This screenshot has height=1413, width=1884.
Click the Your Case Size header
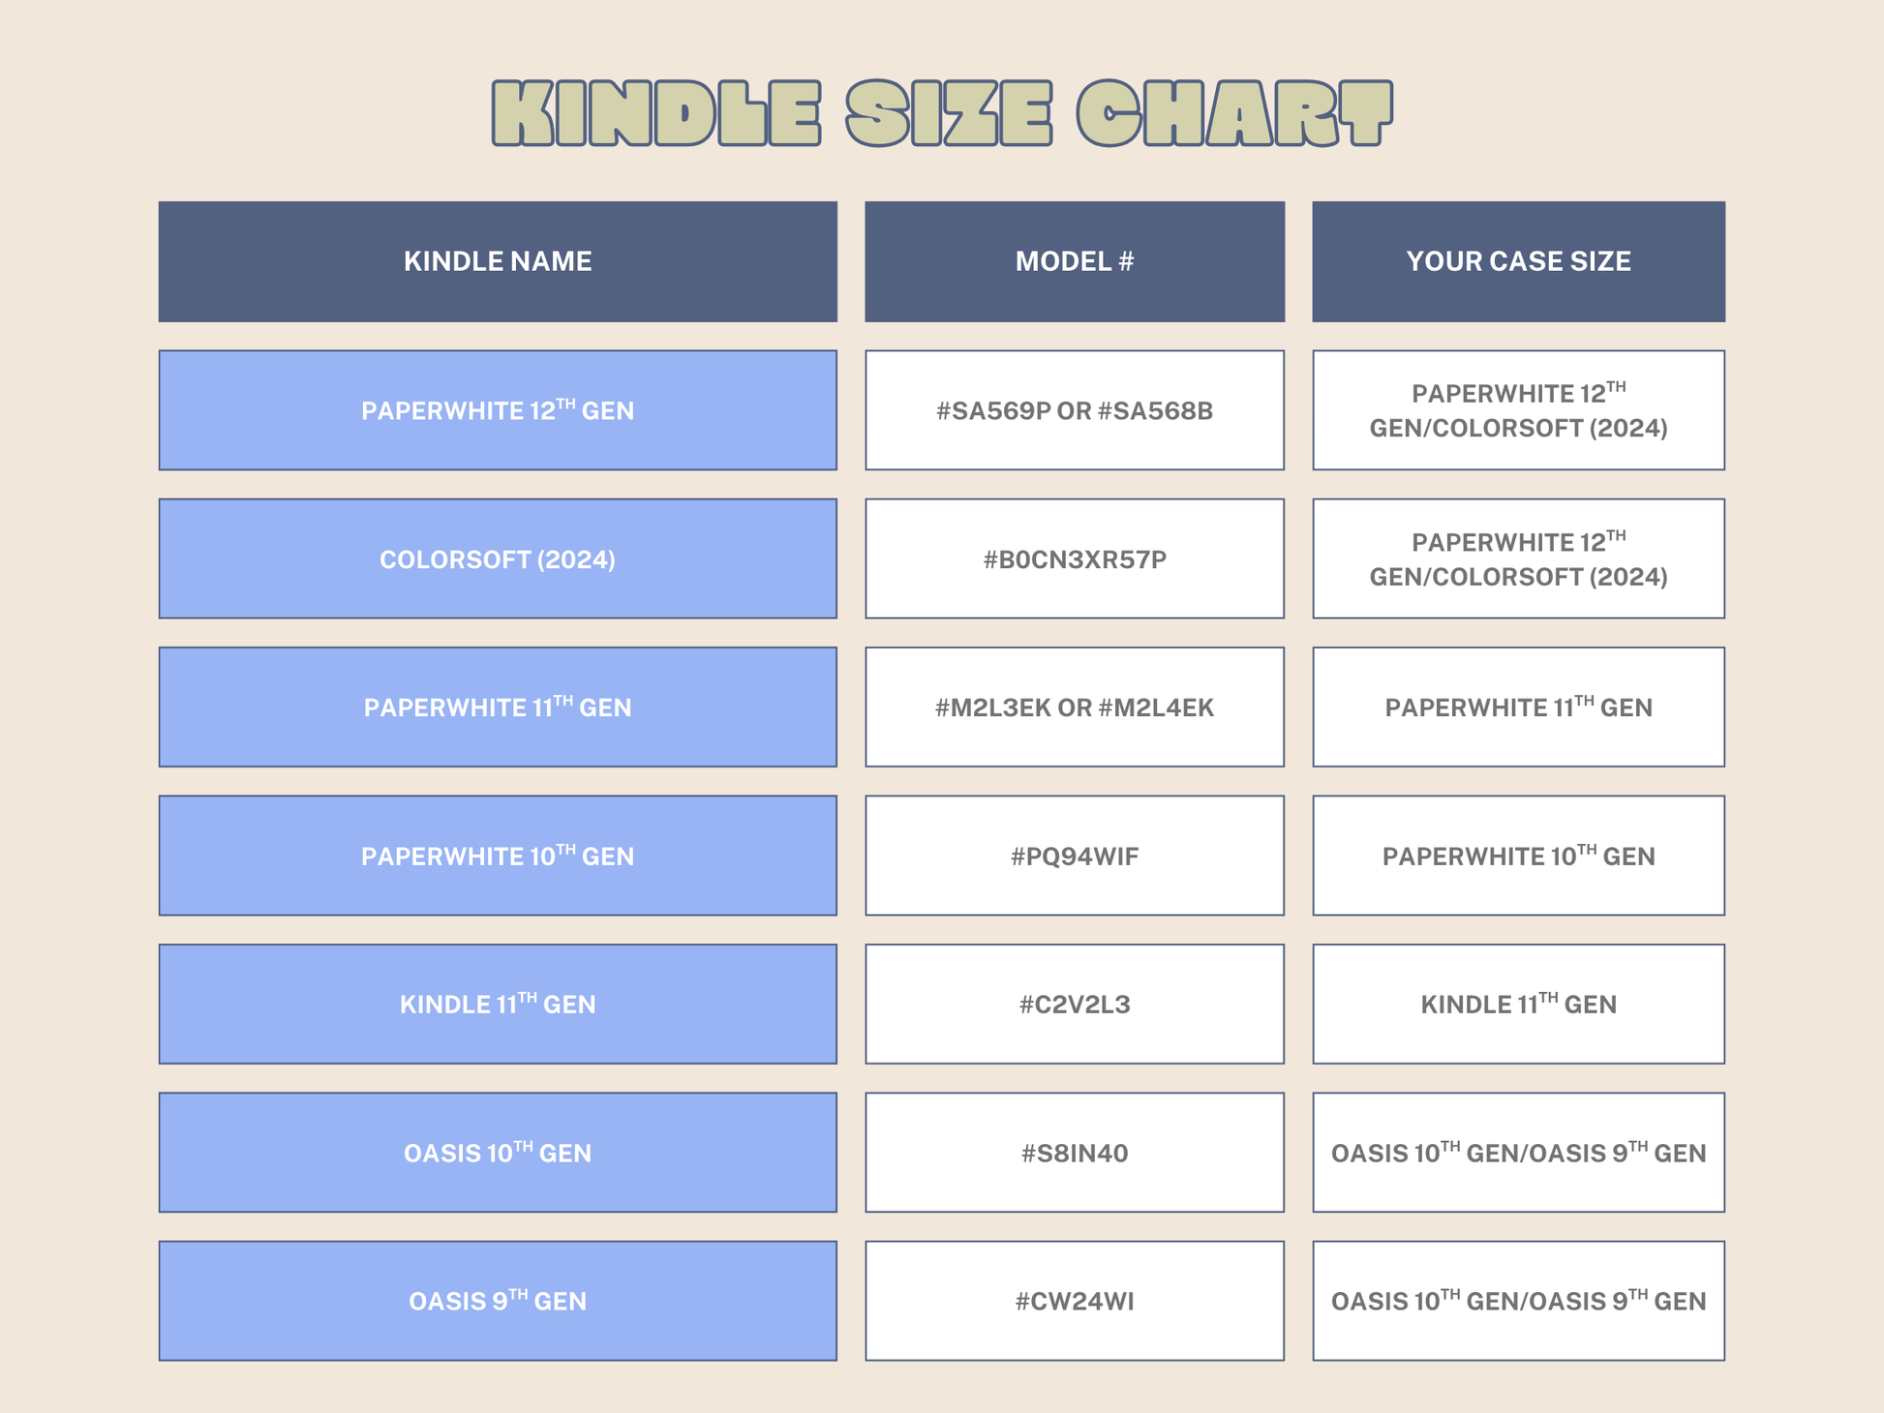1518,261
